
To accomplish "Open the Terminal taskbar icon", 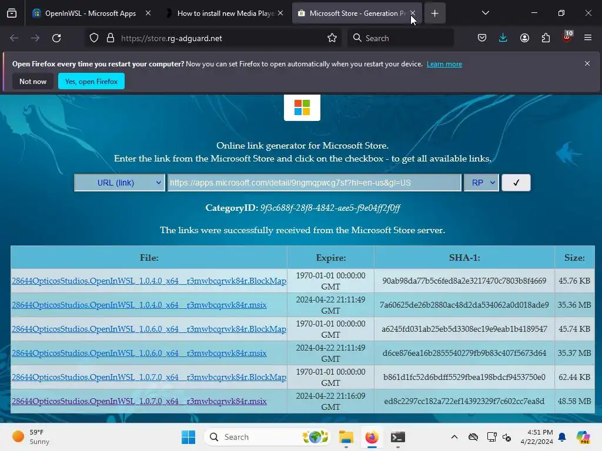I will (x=398, y=437).
